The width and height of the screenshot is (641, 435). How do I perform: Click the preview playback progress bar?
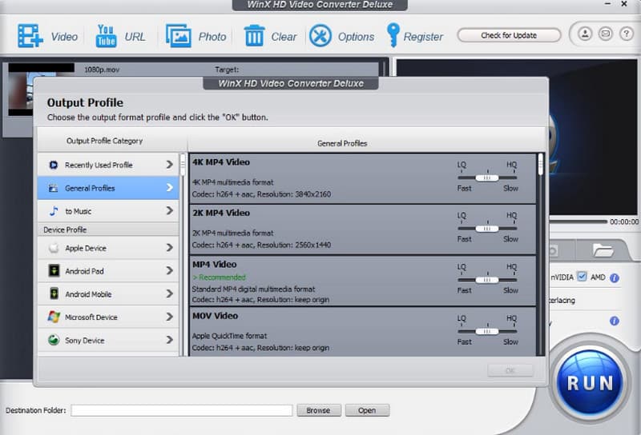[x=579, y=221]
